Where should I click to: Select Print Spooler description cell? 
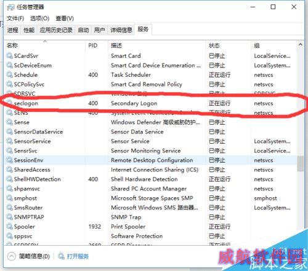coord(128,227)
